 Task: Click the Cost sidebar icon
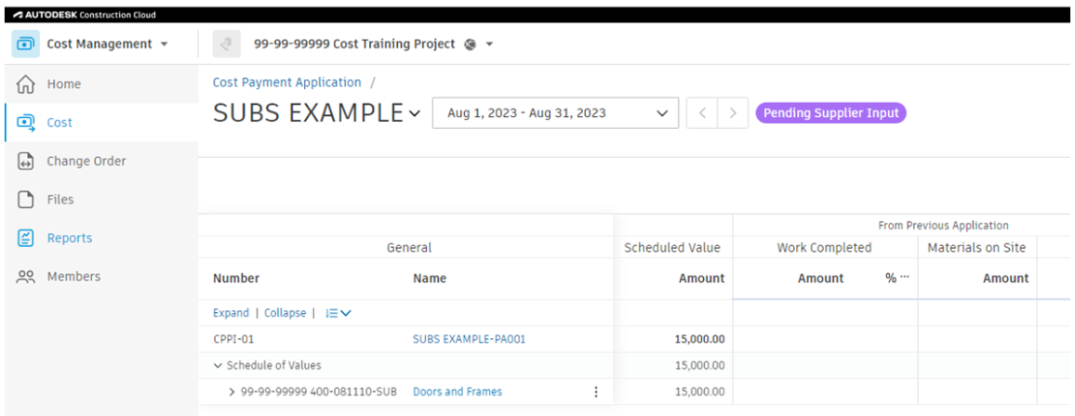tap(25, 123)
